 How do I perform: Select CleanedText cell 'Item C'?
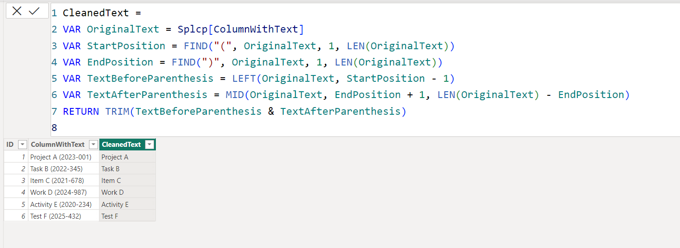tap(127, 180)
